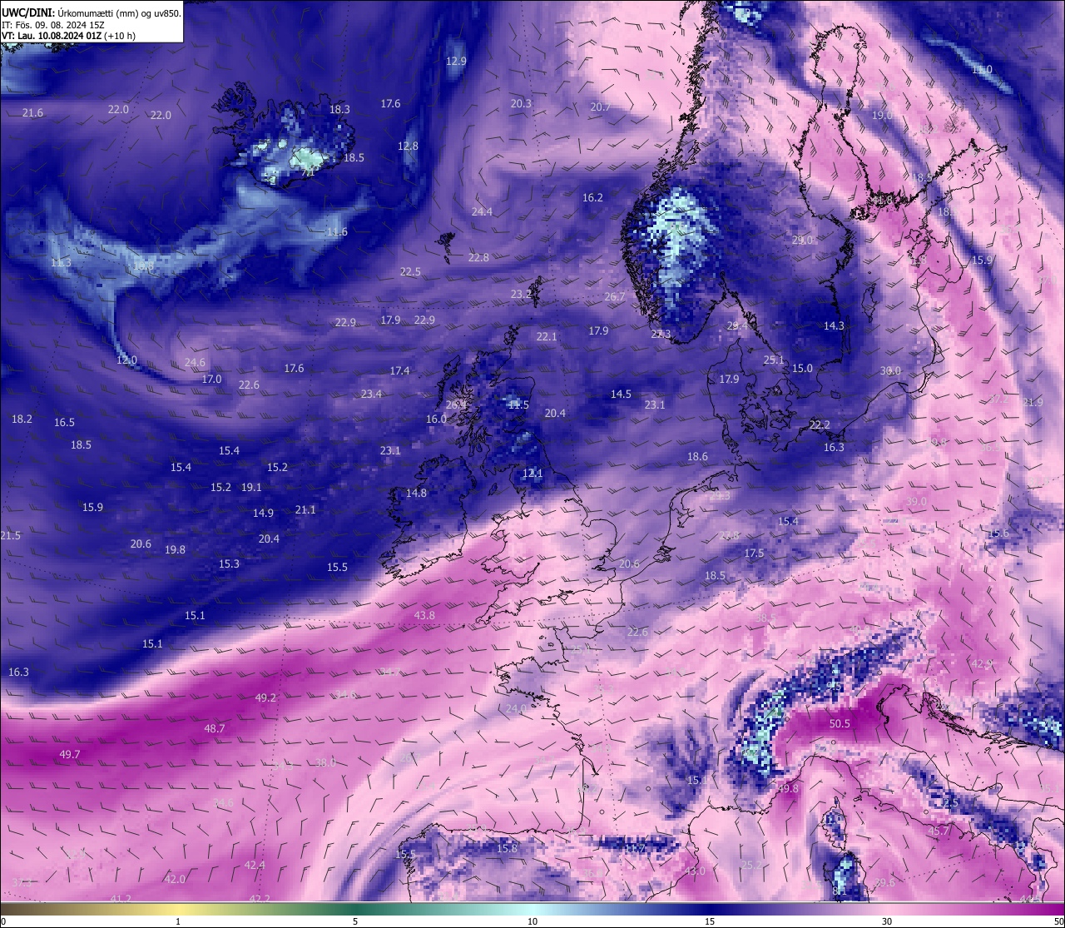Click the 24.6 value in the Atlantic swirl
This screenshot has width=1065, height=928.
click(x=195, y=362)
